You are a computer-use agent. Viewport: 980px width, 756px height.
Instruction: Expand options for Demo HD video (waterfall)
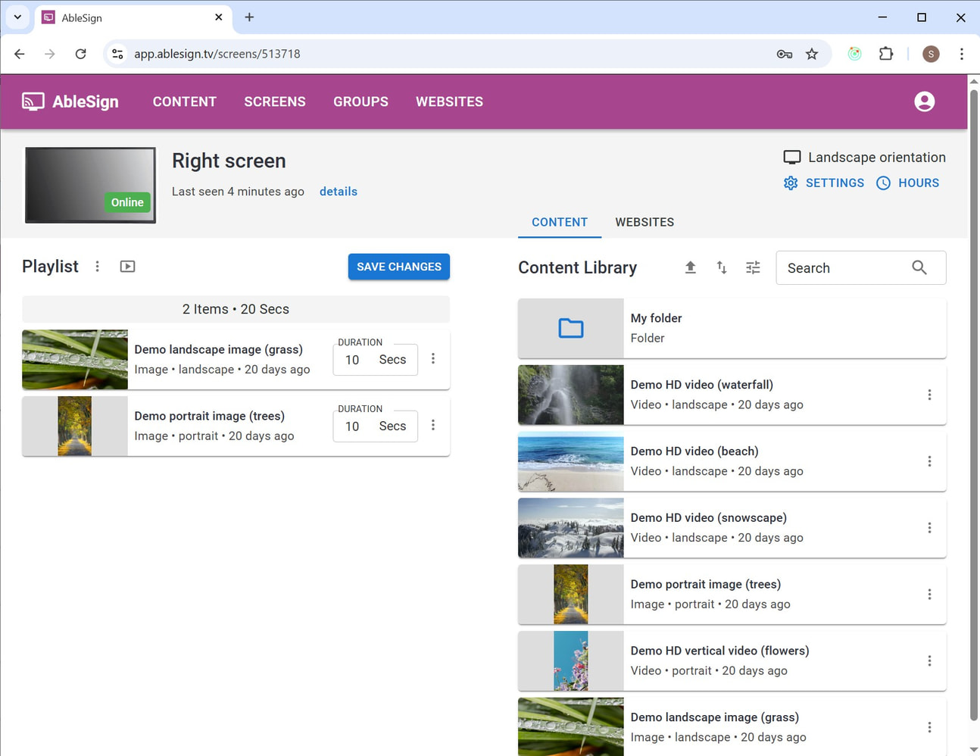point(929,395)
